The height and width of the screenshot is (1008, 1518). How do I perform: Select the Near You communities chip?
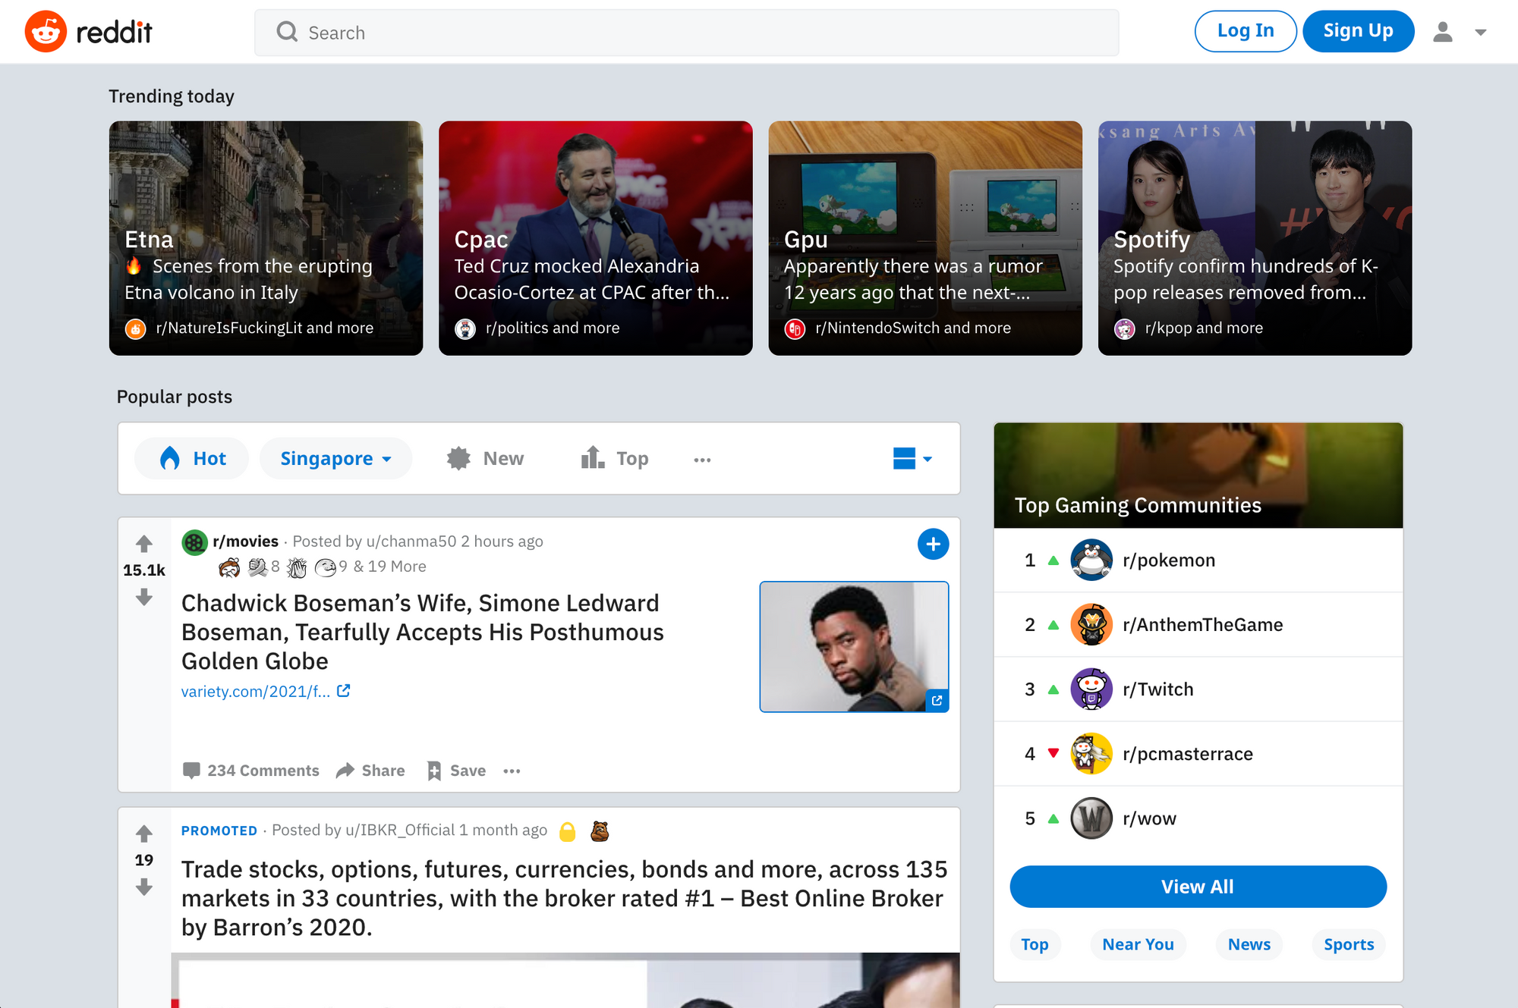coord(1138,944)
